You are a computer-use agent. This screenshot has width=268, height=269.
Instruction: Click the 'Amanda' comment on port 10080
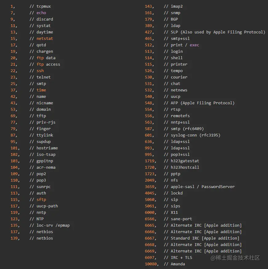click(178, 264)
